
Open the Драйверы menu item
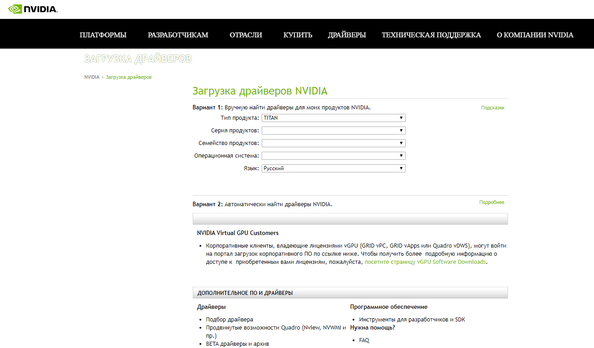[347, 35]
